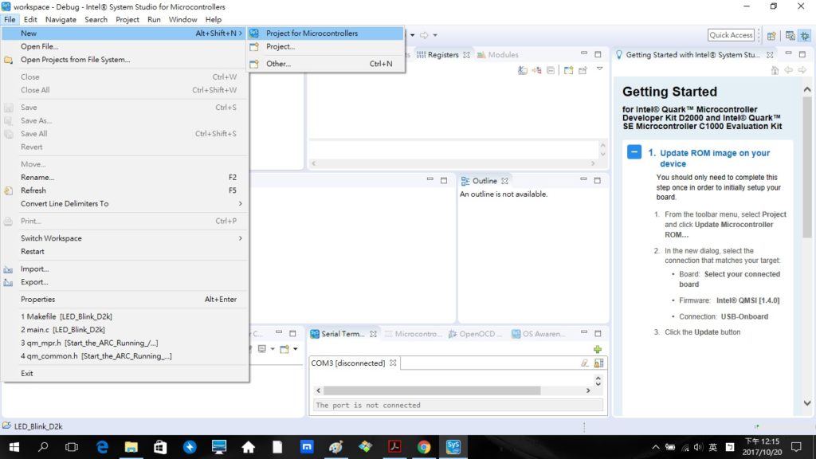This screenshot has height=459, width=816.
Task: Close the Registers view tab
Action: pos(466,55)
